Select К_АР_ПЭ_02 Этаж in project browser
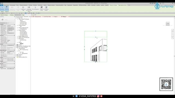Screen dimensions: 175x98 23,23
